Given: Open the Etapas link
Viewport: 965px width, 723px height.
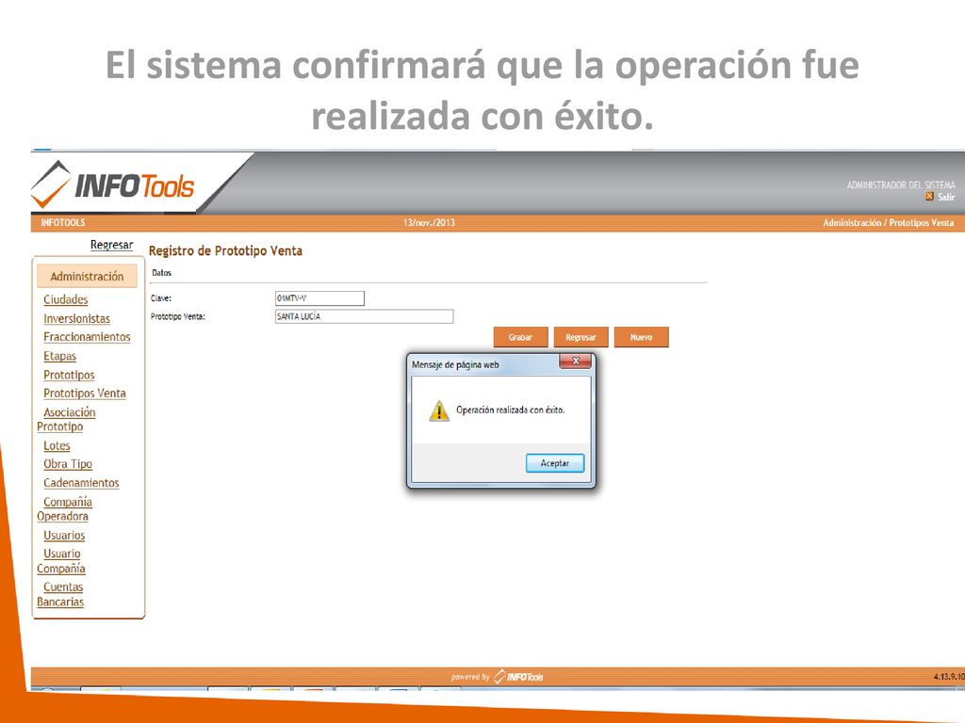Looking at the screenshot, I should [x=59, y=356].
